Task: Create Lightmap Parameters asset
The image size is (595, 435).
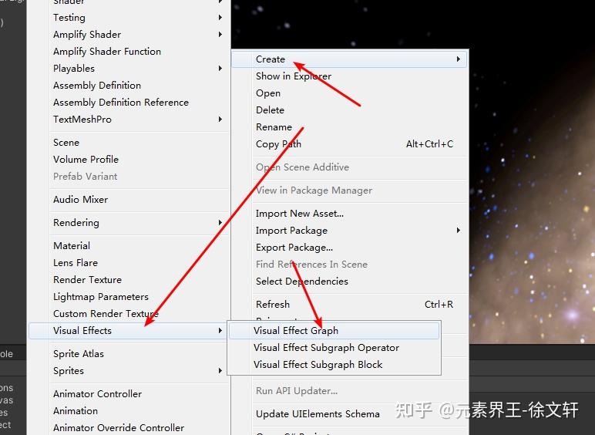Action: (x=129, y=296)
